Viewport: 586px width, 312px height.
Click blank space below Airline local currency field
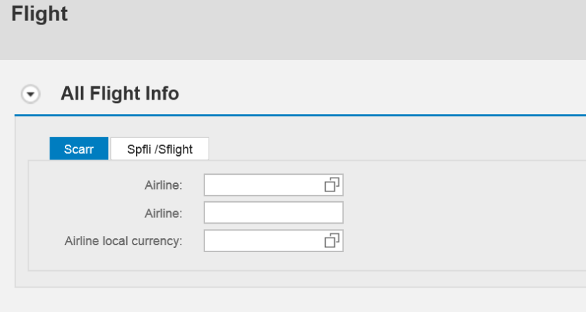point(273,262)
